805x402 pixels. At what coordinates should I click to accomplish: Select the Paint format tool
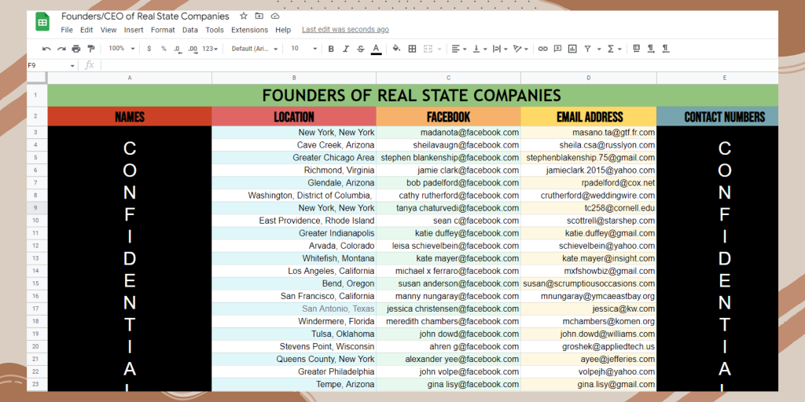[x=91, y=49]
